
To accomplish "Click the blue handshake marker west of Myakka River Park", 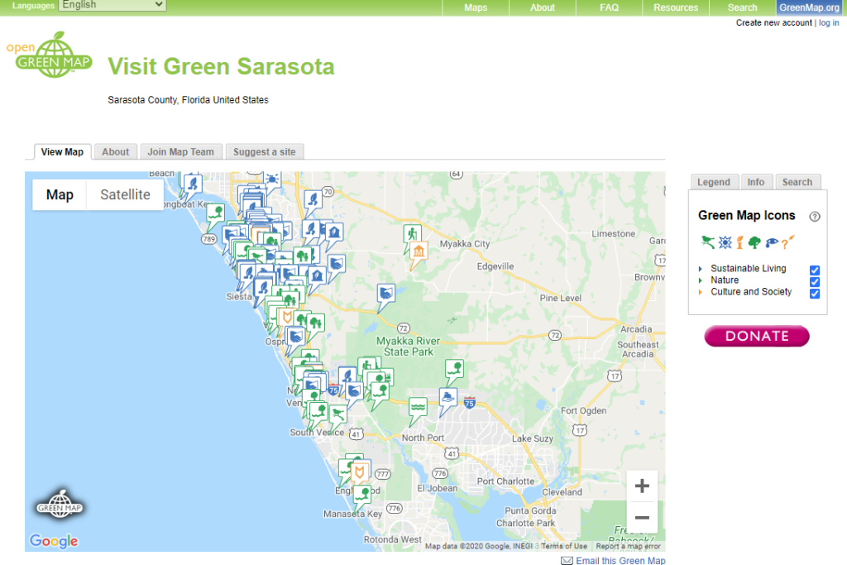I will point(385,294).
